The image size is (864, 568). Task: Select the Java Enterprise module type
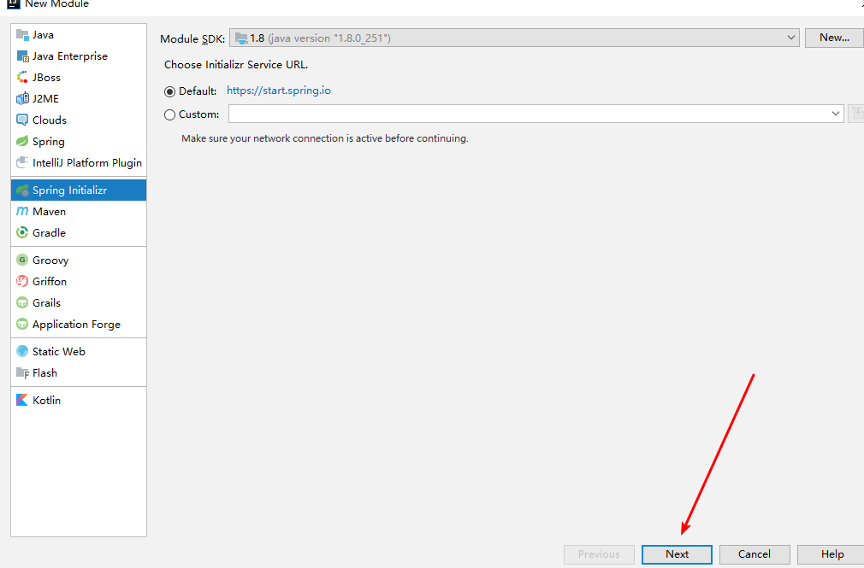click(70, 56)
